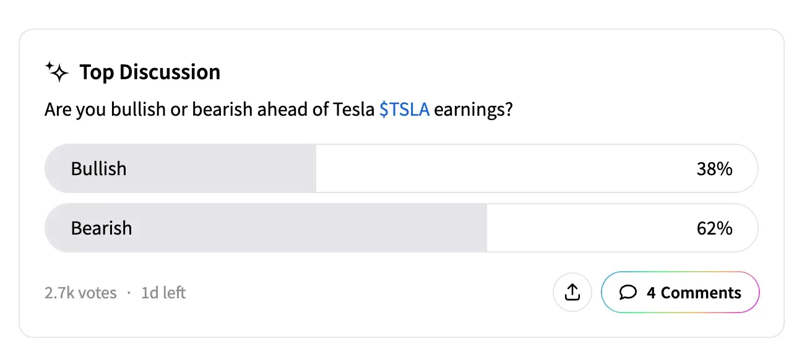The height and width of the screenshot is (359, 807).
Task: Open the 4 Comments button
Action: (680, 292)
